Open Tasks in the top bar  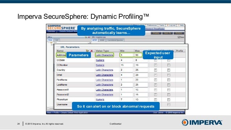(x=161, y=25)
